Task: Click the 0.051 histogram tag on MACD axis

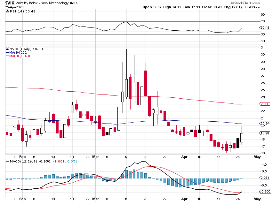Action: pos(265,178)
